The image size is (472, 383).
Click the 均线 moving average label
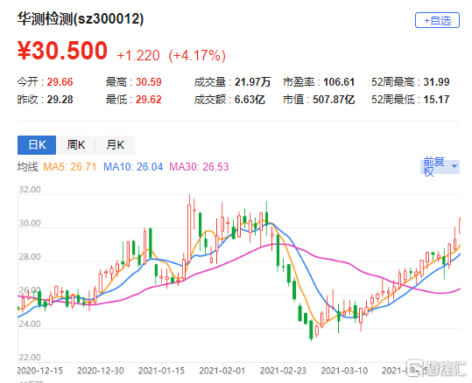click(x=28, y=166)
